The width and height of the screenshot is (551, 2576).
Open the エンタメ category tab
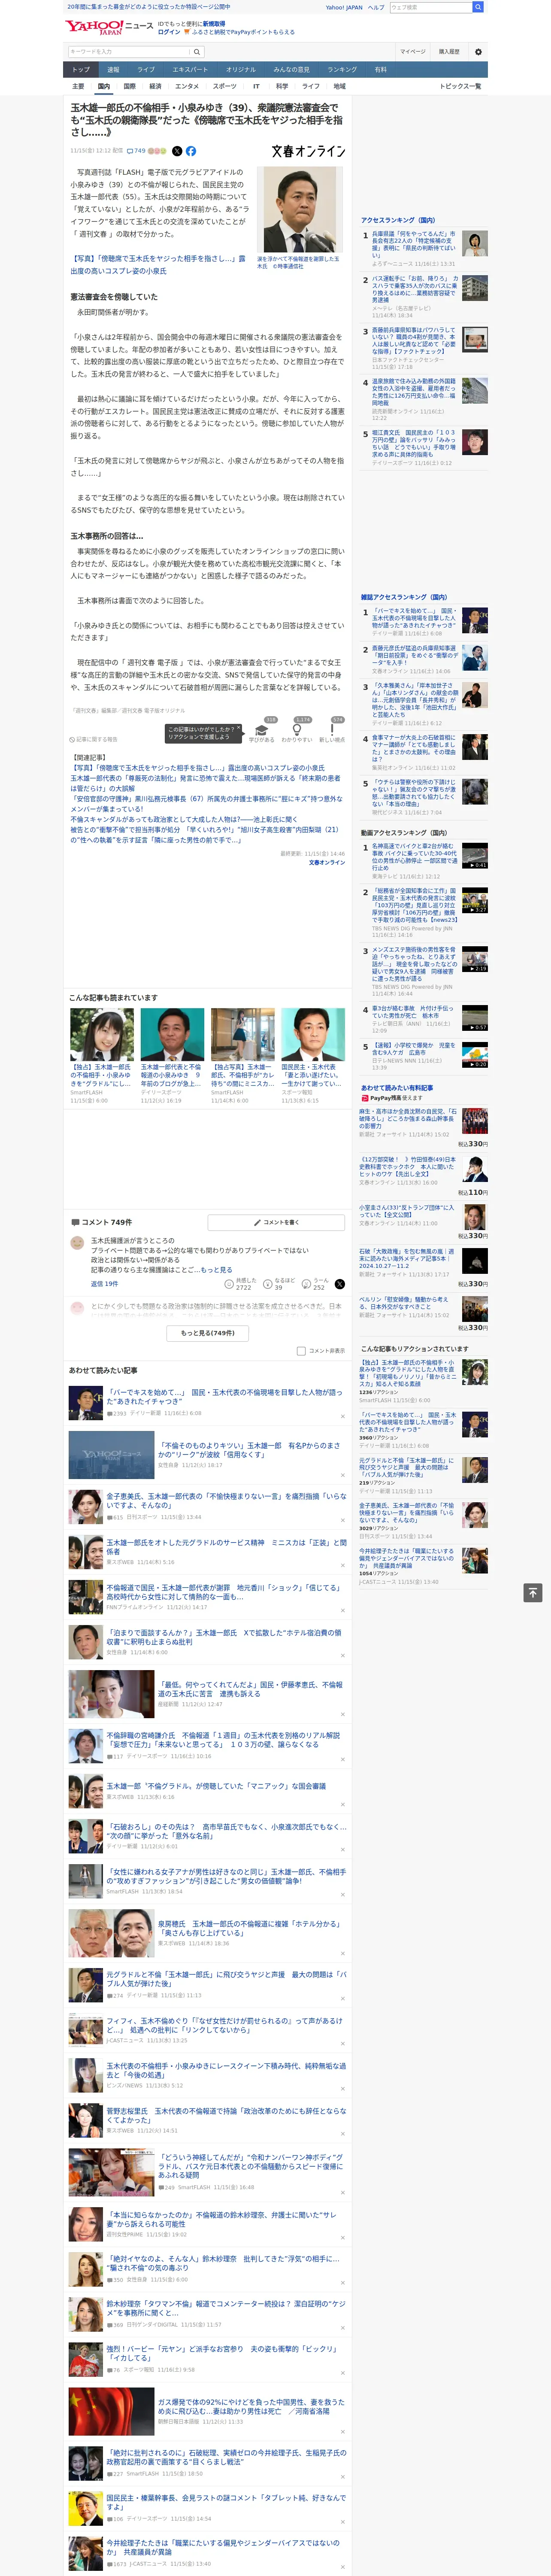[x=187, y=86]
